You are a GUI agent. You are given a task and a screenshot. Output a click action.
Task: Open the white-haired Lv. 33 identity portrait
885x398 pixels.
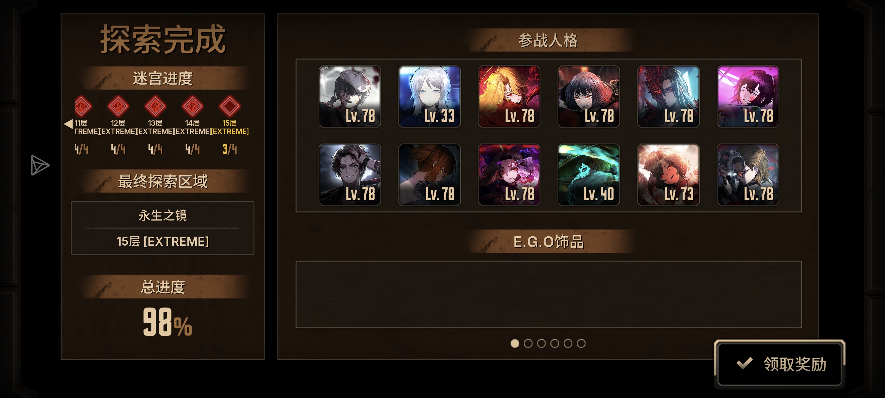[x=430, y=96]
